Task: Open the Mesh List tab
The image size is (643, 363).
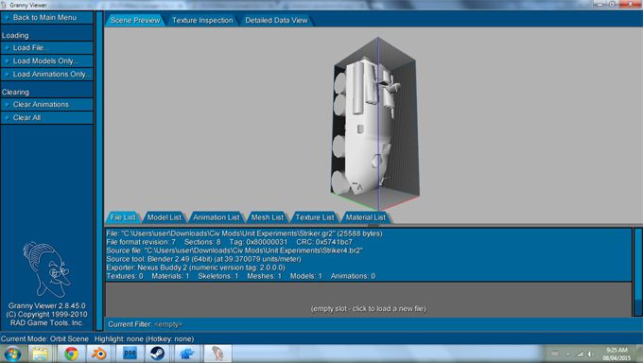Action: [268, 217]
